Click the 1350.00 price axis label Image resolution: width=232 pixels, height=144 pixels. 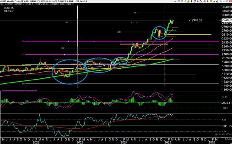[227, 90]
